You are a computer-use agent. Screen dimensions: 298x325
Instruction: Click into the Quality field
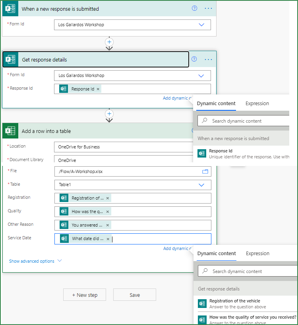(x=133, y=212)
